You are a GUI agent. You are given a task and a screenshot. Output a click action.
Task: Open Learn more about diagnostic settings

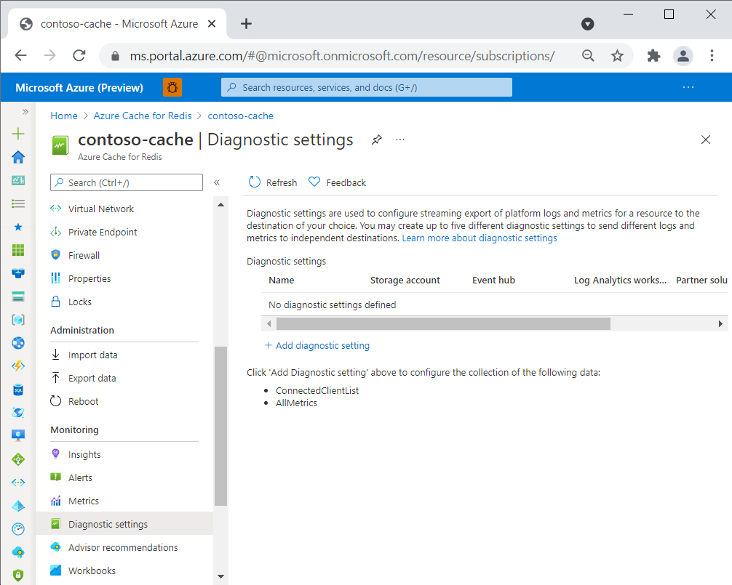pyautogui.click(x=480, y=238)
